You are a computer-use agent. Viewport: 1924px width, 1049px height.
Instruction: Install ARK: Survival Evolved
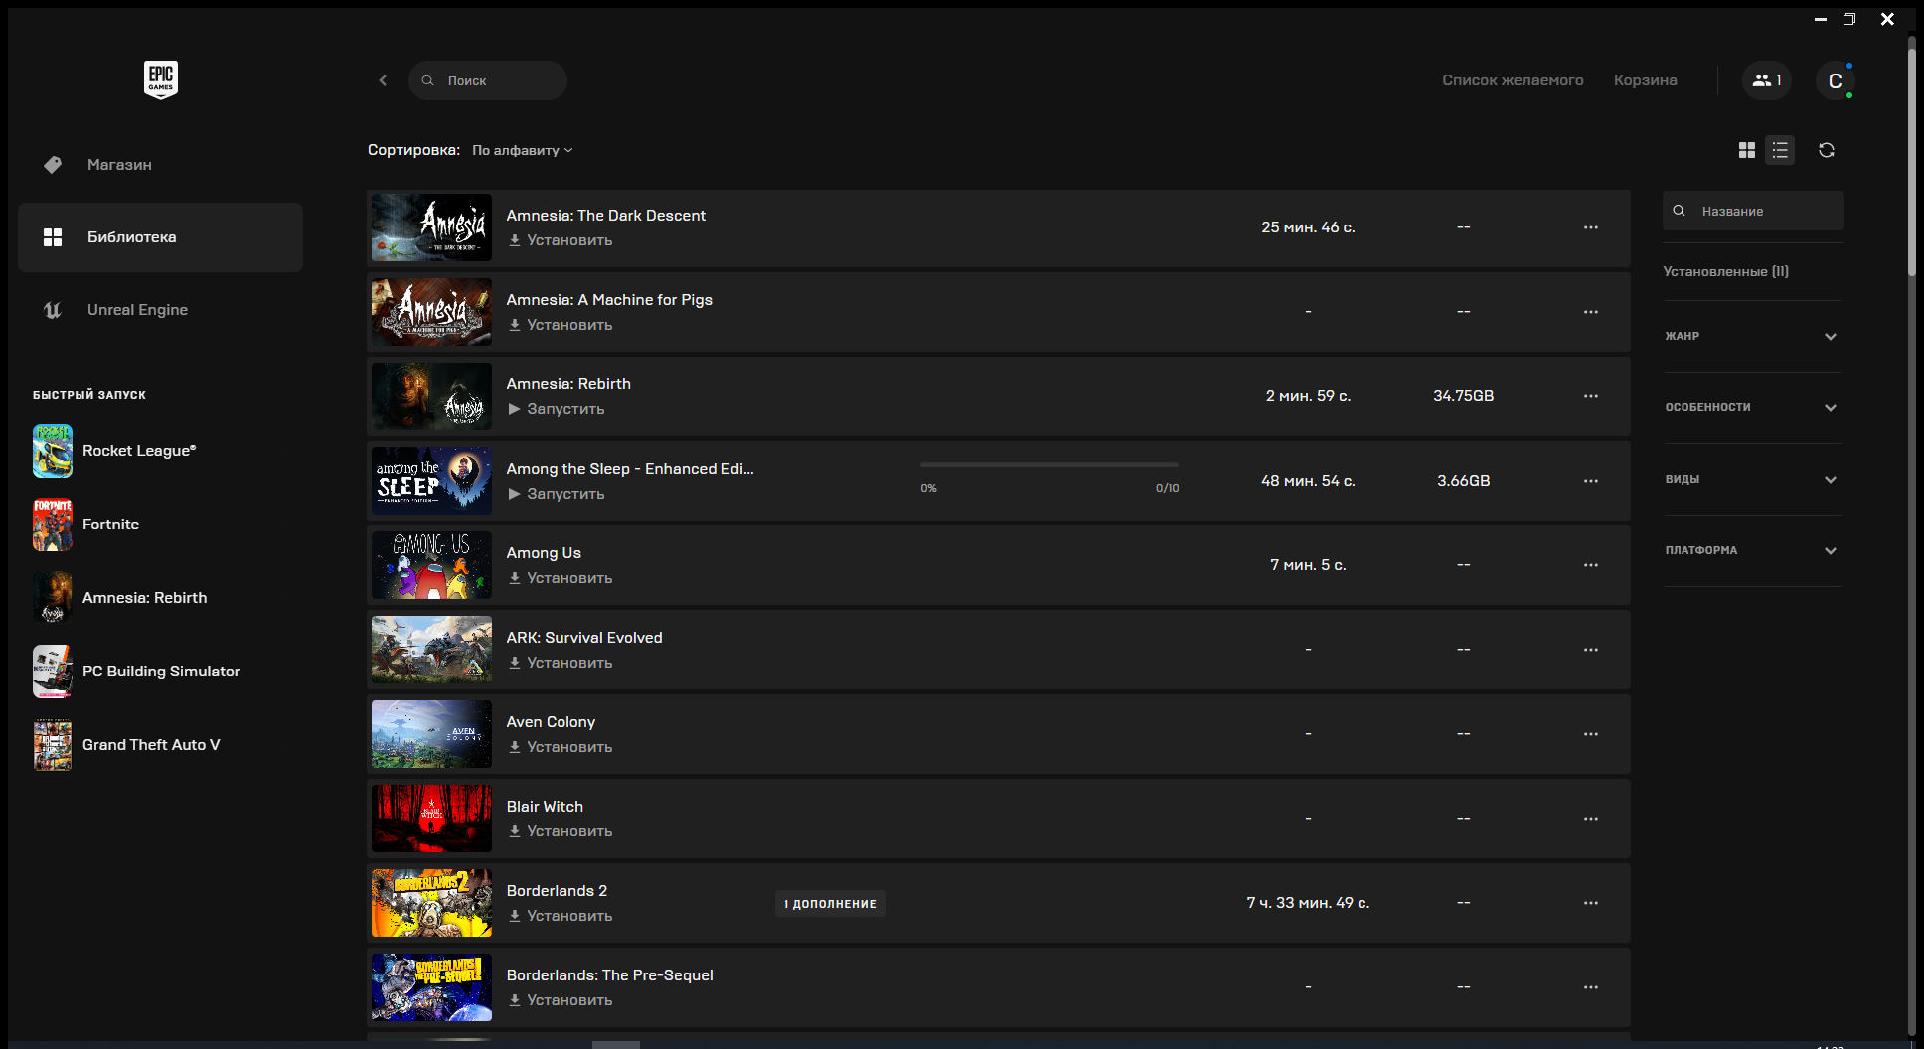tap(561, 663)
